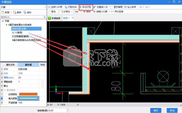Click 设置插入点 tool

[x=100, y=7]
